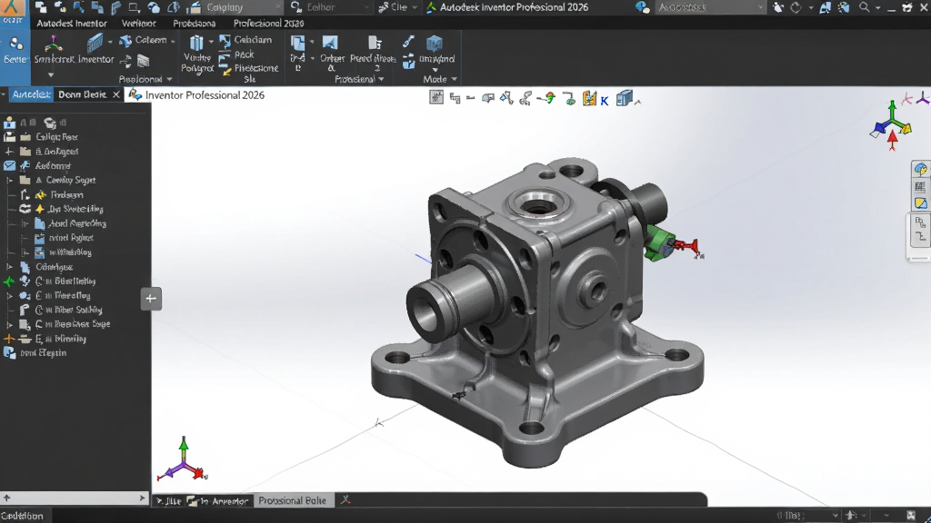The height and width of the screenshot is (523, 931).
Task: Click the view orientation triad at viewport top-right
Action: point(891,125)
